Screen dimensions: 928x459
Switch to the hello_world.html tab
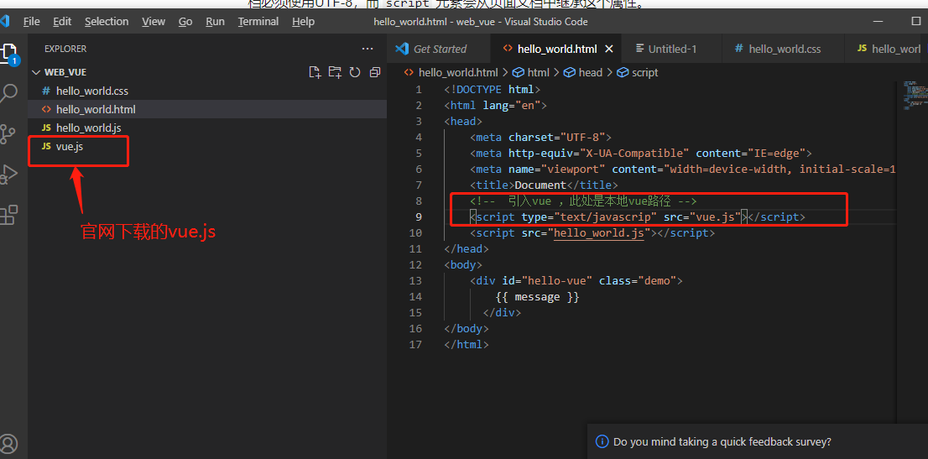point(556,50)
